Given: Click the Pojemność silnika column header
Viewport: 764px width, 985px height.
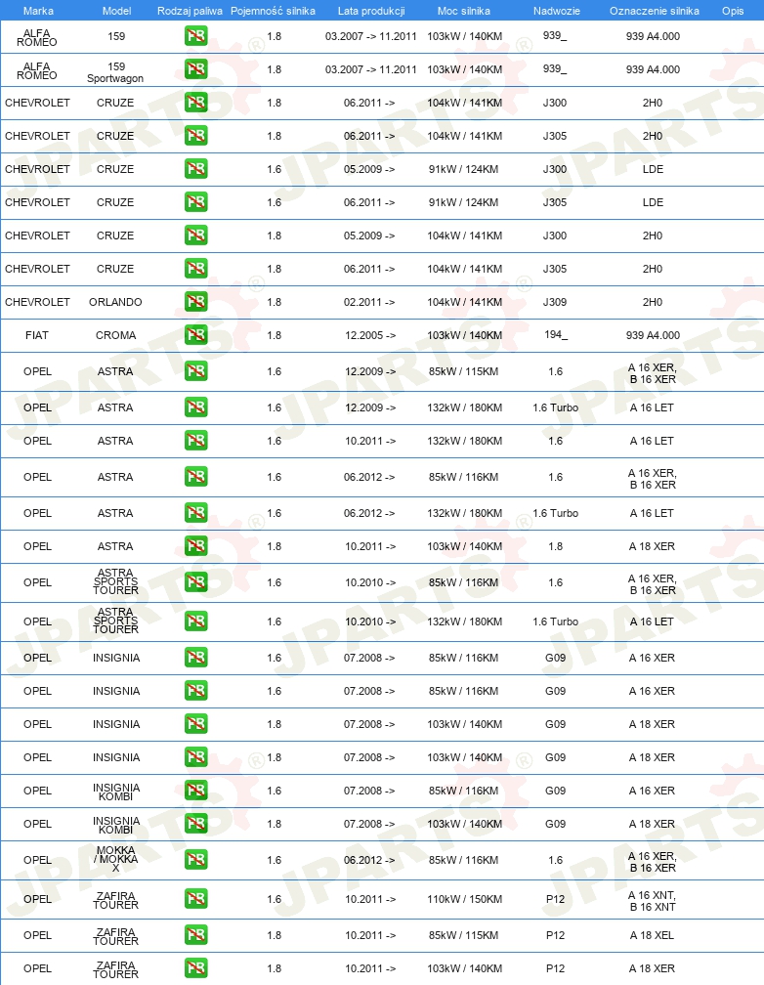Looking at the screenshot, I should (x=273, y=11).
